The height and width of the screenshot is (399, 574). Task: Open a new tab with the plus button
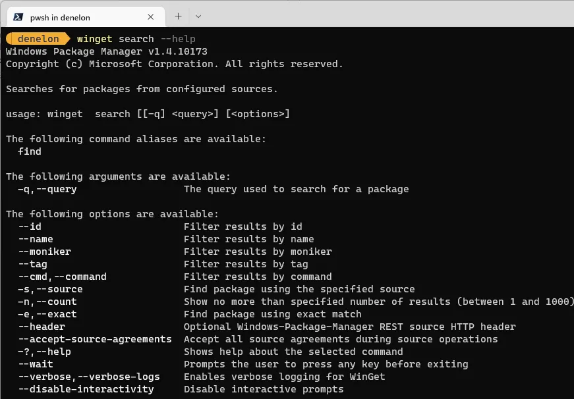(179, 16)
